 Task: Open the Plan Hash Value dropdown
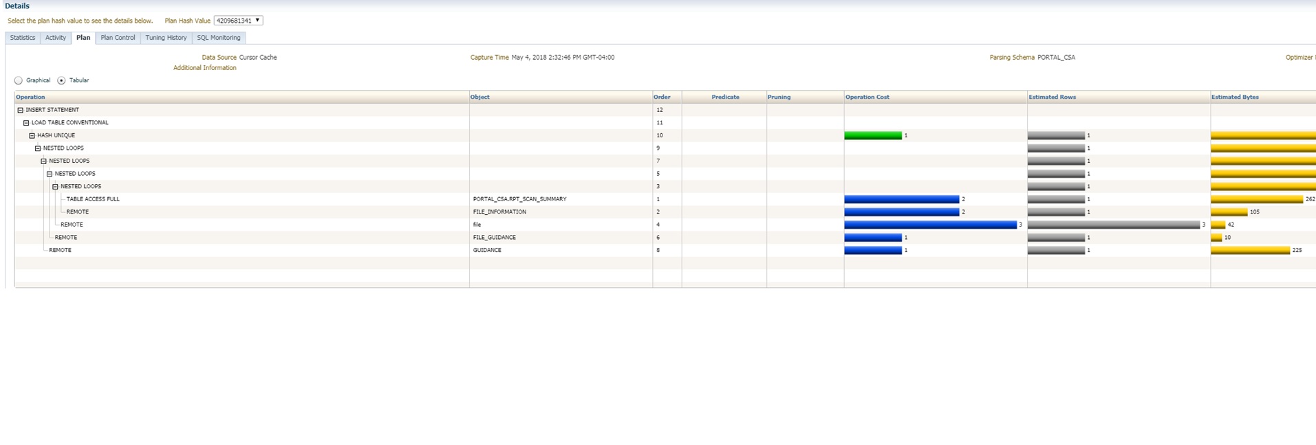238,21
